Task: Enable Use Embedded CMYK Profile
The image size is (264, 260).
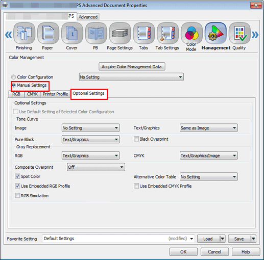Action: pos(136,186)
